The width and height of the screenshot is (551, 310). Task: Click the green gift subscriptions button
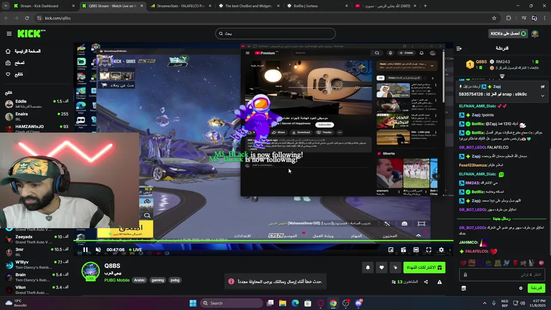click(424, 267)
